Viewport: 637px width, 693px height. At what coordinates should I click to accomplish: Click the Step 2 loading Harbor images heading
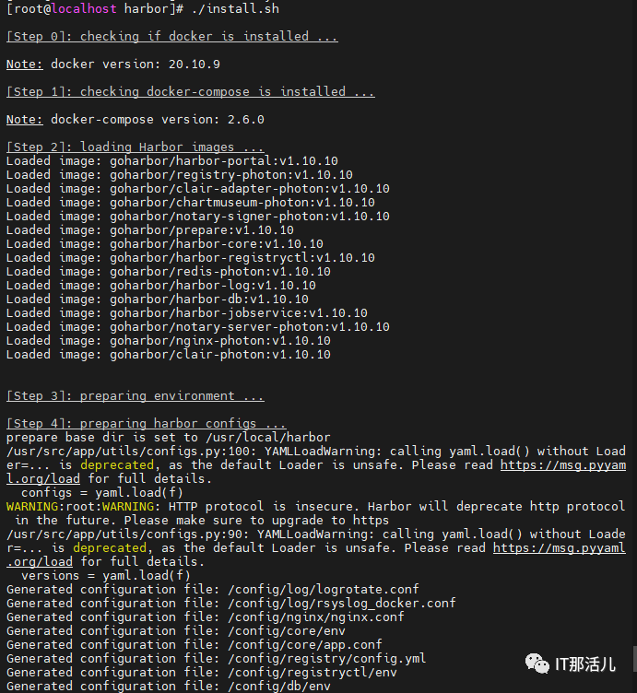point(136,147)
